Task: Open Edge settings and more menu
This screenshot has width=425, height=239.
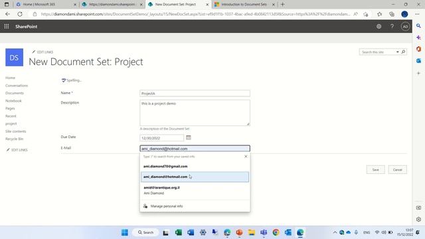Action: coord(417,14)
